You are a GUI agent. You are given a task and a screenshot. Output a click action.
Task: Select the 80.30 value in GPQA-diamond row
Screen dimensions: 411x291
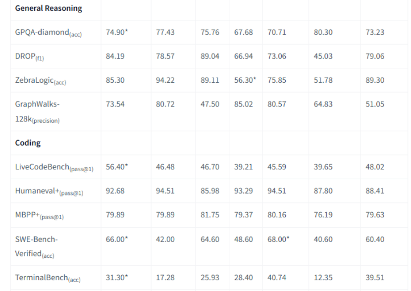click(323, 32)
